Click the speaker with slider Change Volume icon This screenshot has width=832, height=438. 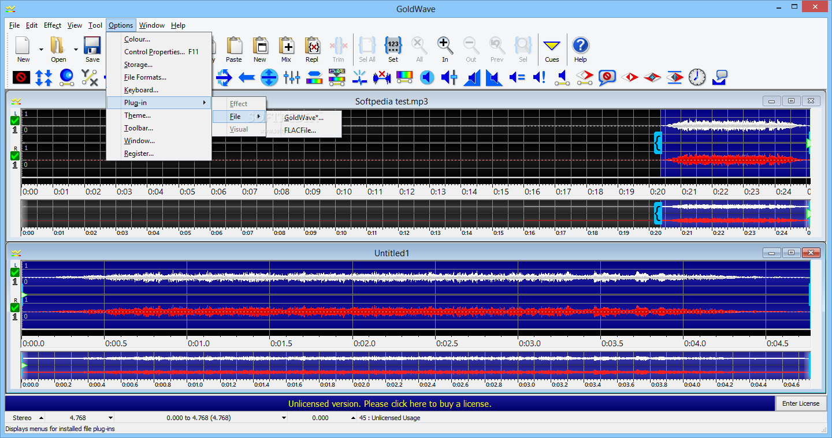[x=450, y=77]
